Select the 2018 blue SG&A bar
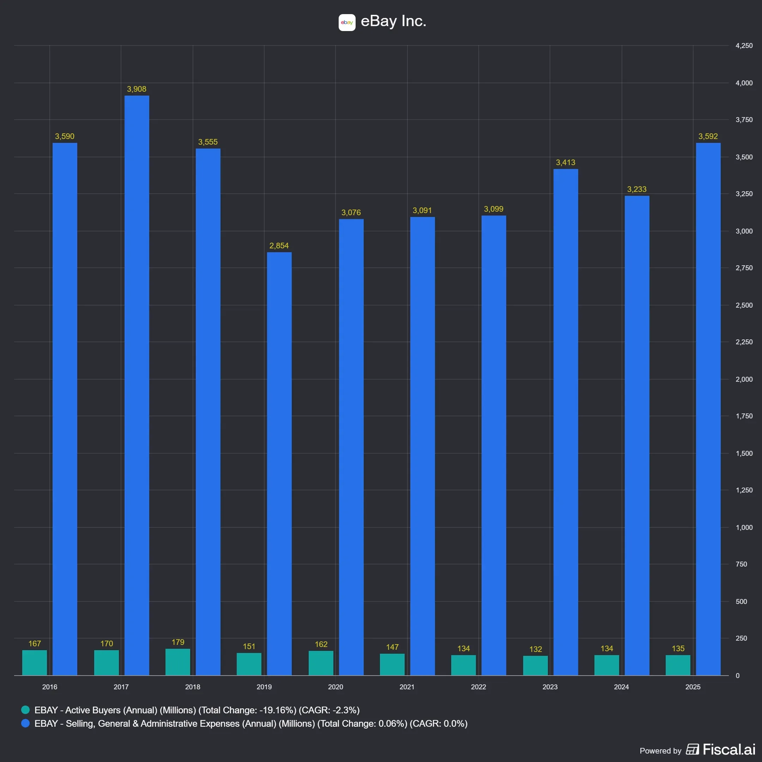This screenshot has width=762, height=762. tap(208, 412)
